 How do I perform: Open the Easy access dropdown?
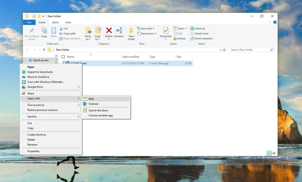pyautogui.click(x=146, y=34)
